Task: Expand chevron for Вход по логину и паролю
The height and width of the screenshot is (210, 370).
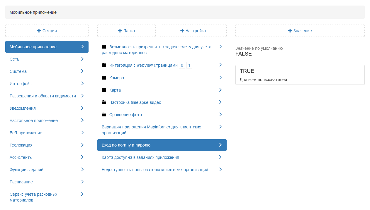Action: tap(220, 145)
